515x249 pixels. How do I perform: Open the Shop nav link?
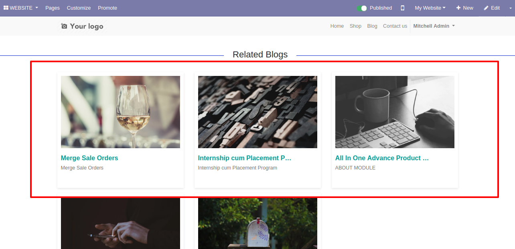point(355,26)
